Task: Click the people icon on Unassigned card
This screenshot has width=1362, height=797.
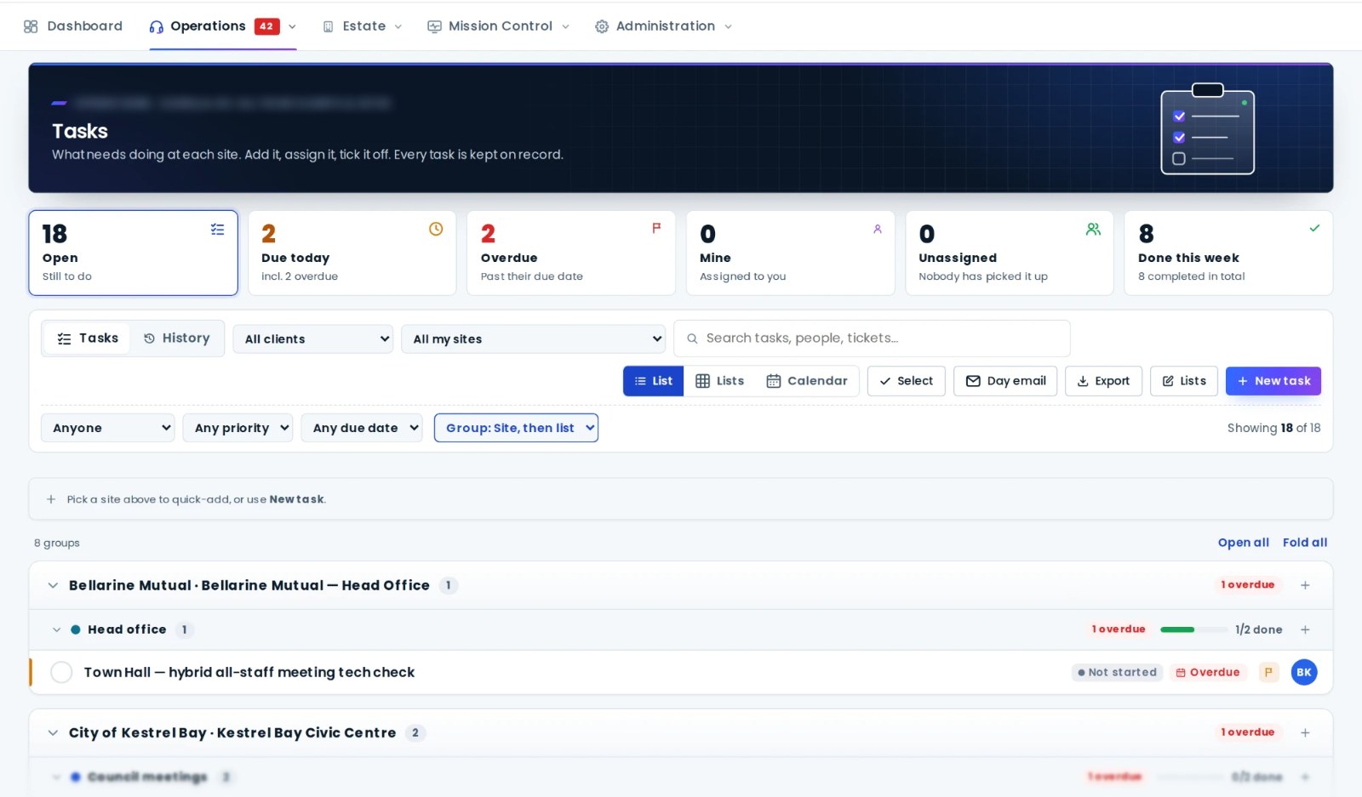Action: click(1093, 229)
